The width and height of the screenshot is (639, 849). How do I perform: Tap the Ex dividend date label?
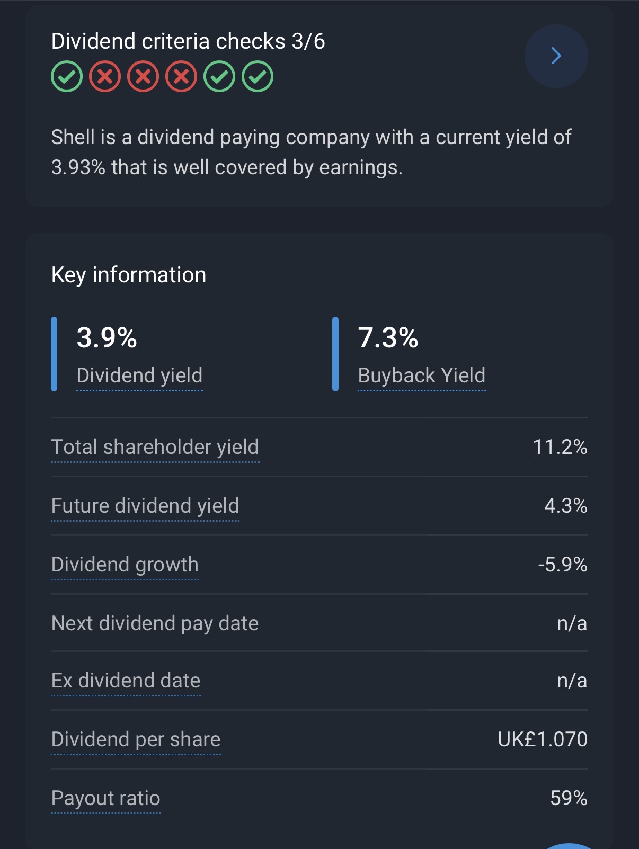click(x=126, y=681)
